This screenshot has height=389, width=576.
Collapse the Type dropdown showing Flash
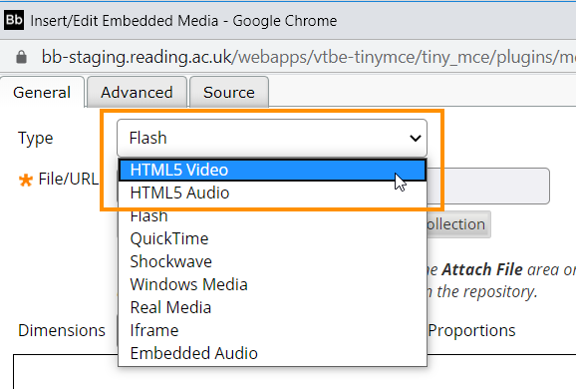pos(272,139)
